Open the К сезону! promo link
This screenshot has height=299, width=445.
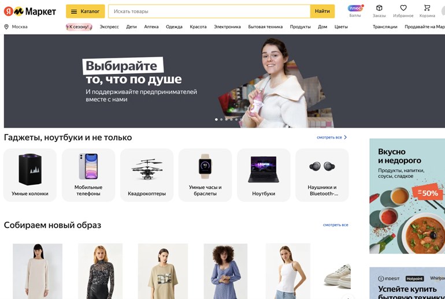point(79,27)
